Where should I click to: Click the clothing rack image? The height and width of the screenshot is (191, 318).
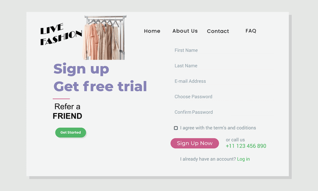(104, 38)
